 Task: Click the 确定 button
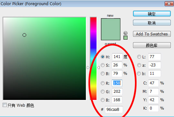152,14
